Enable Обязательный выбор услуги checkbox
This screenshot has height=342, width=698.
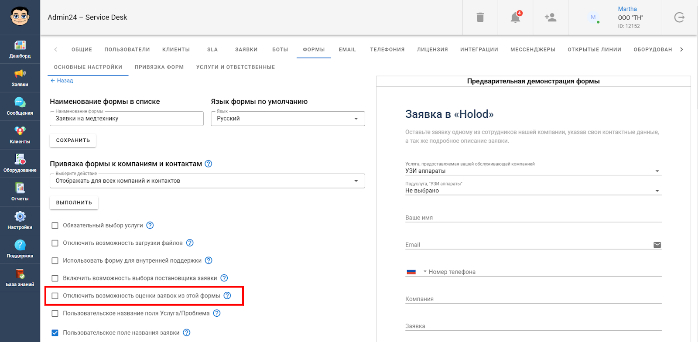click(55, 226)
